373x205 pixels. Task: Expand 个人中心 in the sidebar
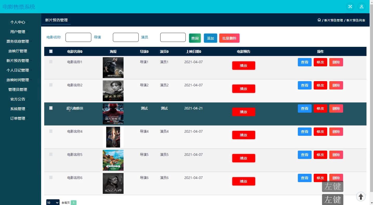click(x=18, y=22)
